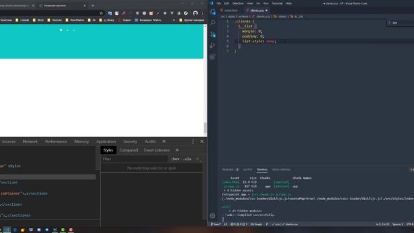Click the errors and warnings status indicator
The height and width of the screenshot is (233, 414).
point(239,225)
